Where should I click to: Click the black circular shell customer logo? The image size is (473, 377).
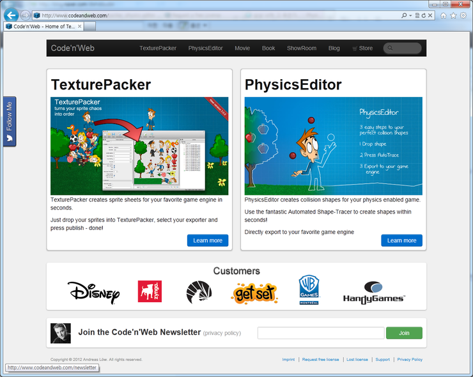click(x=199, y=292)
